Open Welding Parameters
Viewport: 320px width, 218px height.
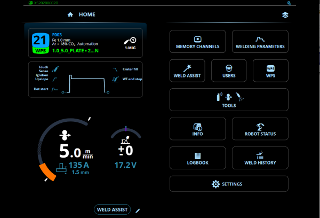[260, 43]
